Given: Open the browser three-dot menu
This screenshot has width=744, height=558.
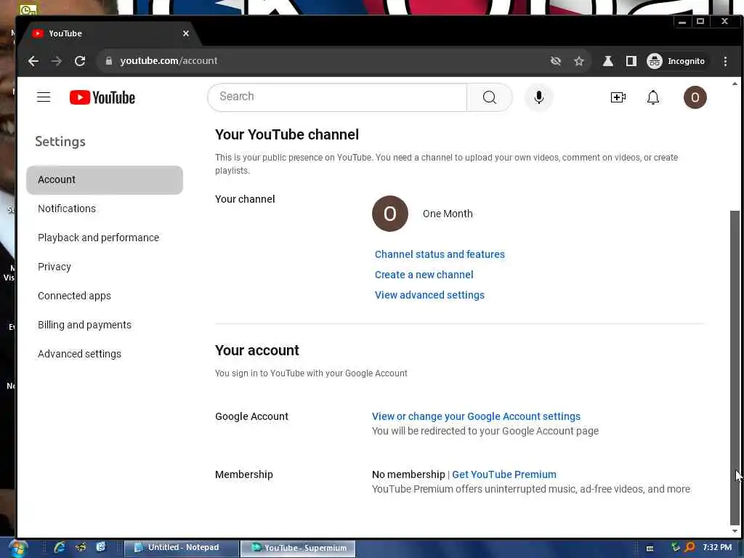Looking at the screenshot, I should click(x=725, y=61).
